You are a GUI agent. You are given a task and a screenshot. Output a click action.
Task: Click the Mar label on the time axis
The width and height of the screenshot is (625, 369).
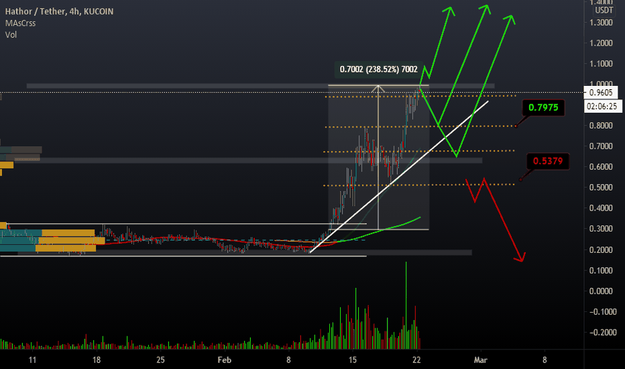480,360
